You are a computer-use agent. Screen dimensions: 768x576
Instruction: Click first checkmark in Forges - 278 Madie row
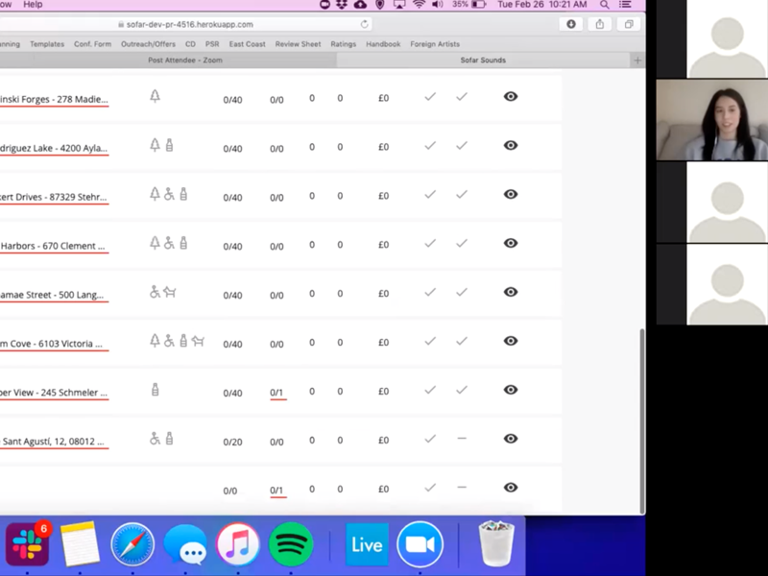click(x=430, y=97)
